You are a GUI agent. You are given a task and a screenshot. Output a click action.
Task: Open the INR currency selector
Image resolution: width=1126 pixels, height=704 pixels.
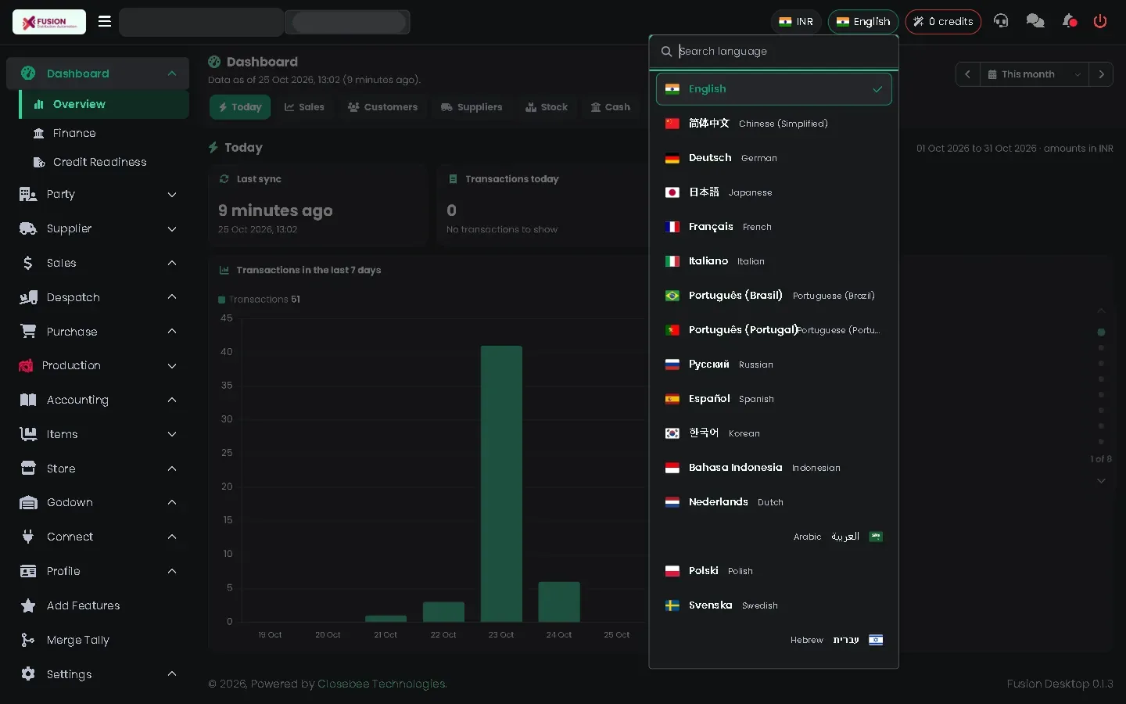tap(796, 22)
